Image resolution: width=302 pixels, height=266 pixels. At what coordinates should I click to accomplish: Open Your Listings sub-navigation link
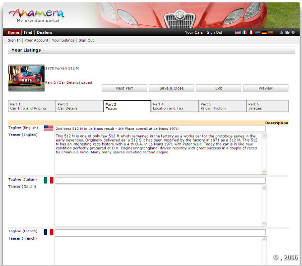(x=63, y=40)
